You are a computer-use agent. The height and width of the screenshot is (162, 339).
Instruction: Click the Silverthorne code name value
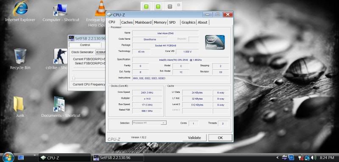coord(150,40)
